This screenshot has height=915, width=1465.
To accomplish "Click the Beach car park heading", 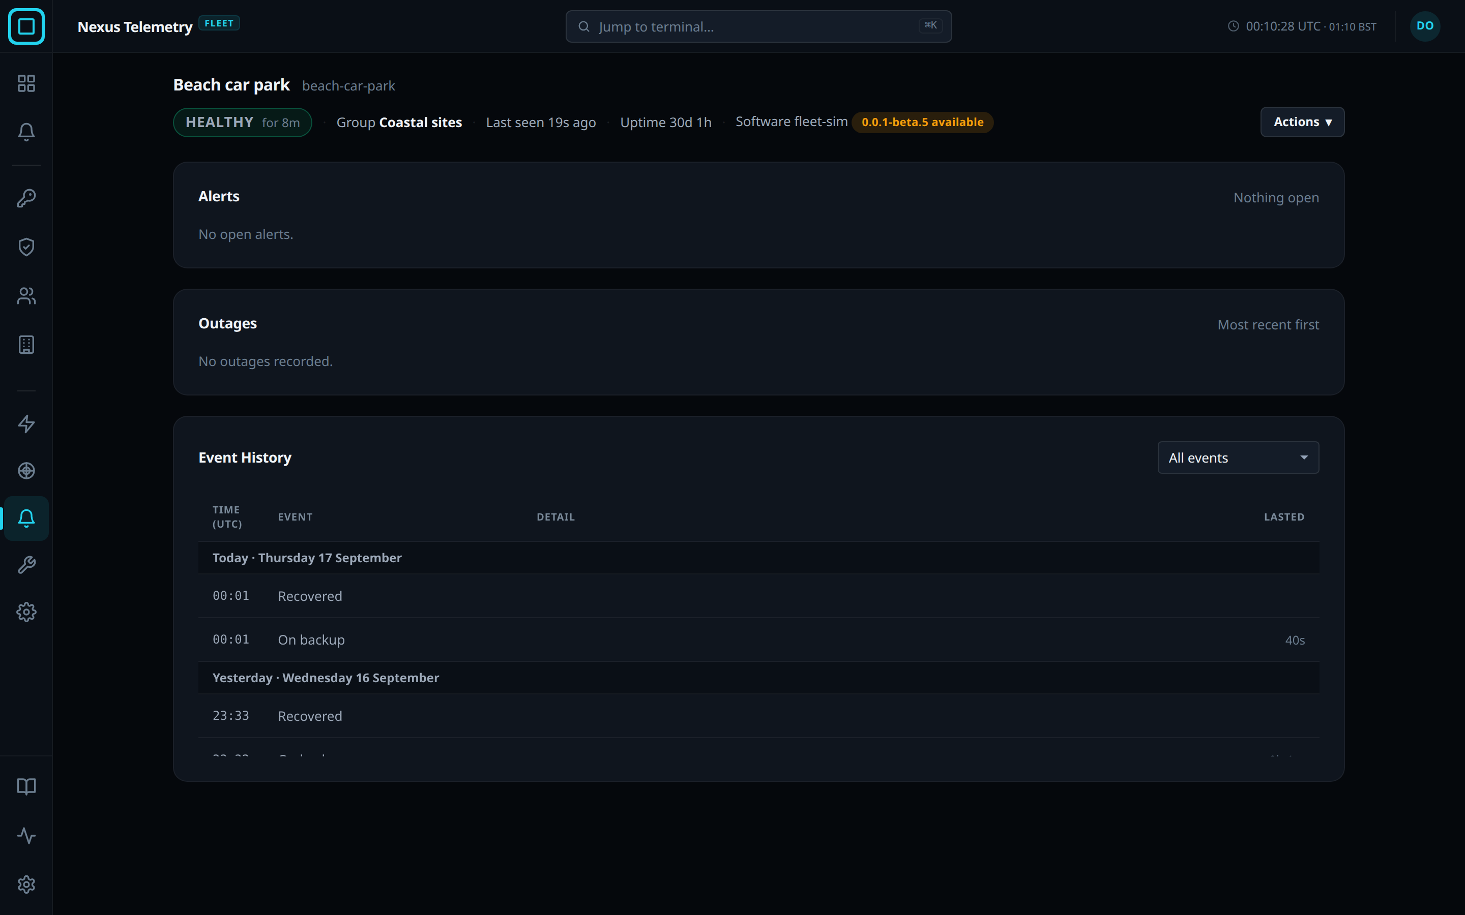I will click(231, 85).
